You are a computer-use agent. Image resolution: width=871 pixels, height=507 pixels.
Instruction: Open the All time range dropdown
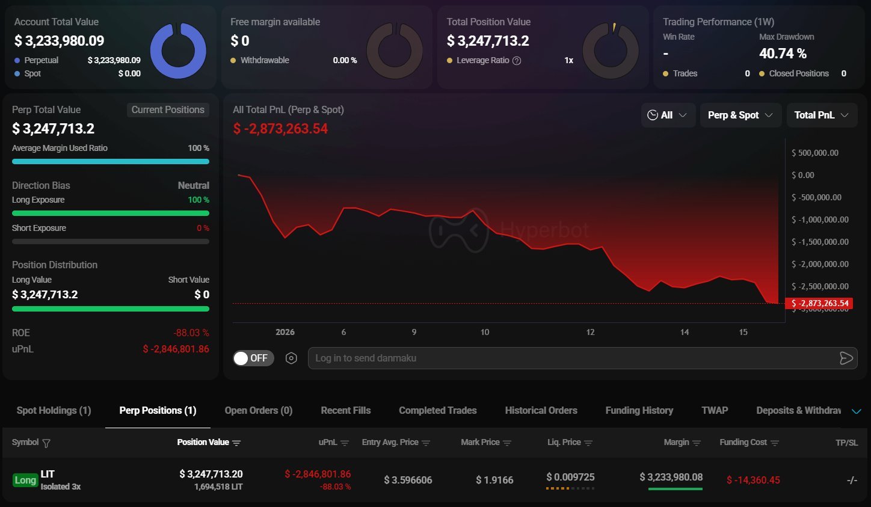[668, 115]
